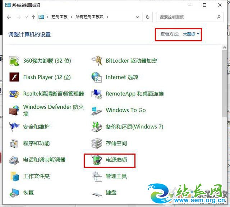Click the scrollbar up arrow
Screen dimensions: 230x207
click(x=225, y=47)
